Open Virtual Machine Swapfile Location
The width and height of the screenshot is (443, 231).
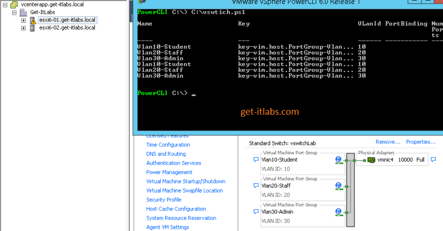185,190
